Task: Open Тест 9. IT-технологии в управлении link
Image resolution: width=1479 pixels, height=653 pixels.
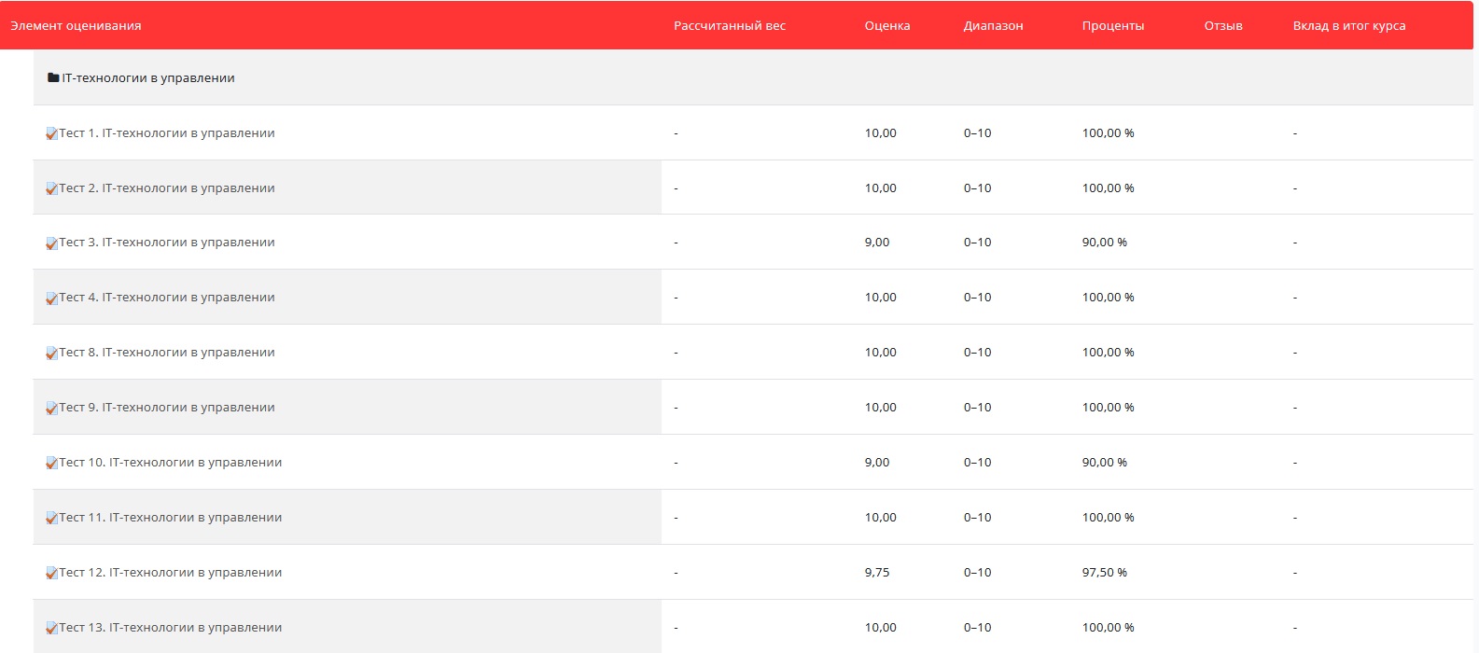Action: click(x=167, y=408)
